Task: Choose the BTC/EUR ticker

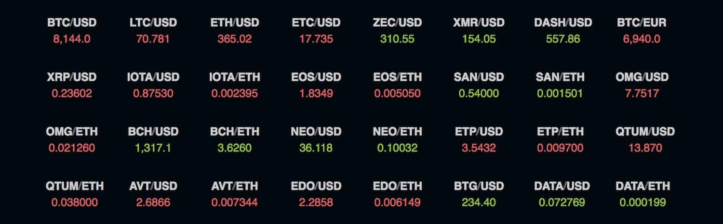Action: pos(642,23)
